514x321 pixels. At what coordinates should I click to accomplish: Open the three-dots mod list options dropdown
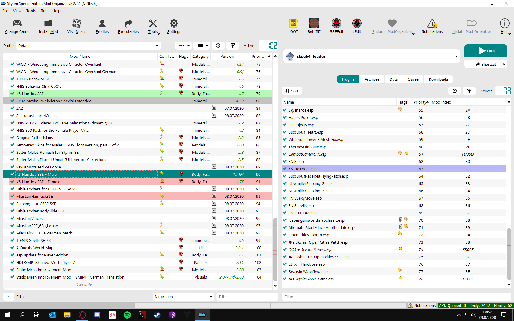[x=183, y=46]
